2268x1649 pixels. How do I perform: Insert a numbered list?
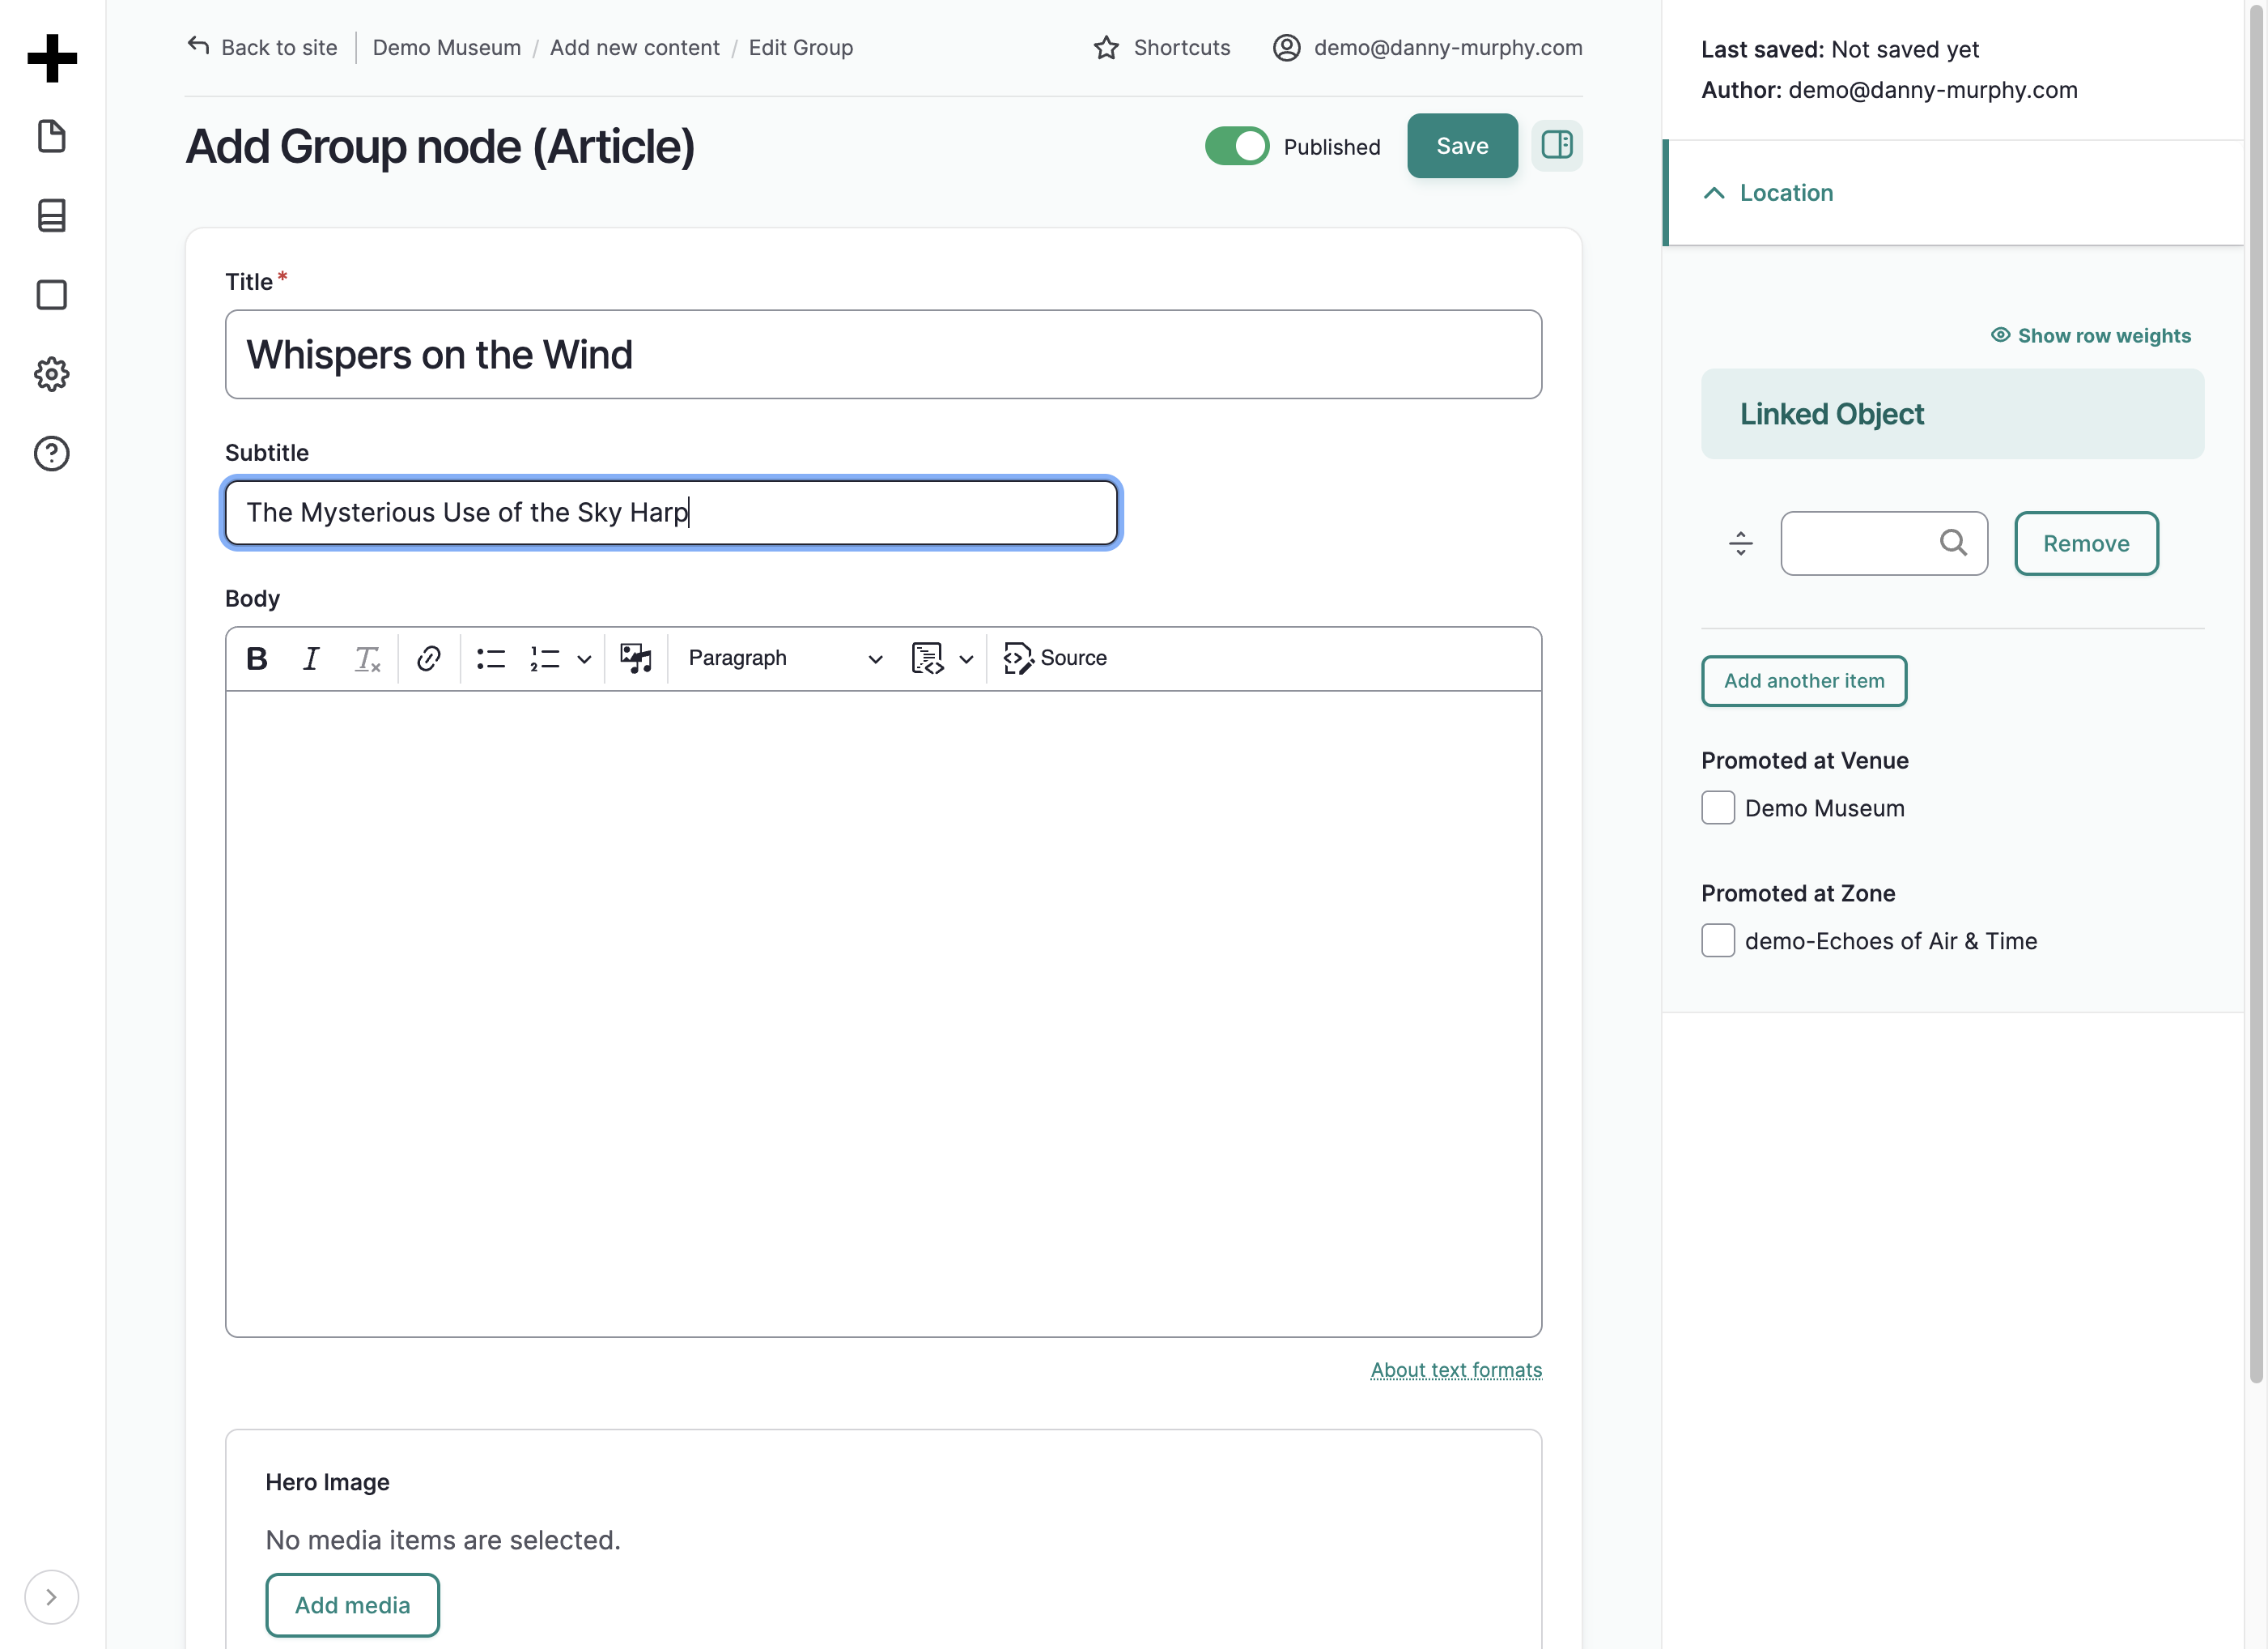(x=545, y=658)
